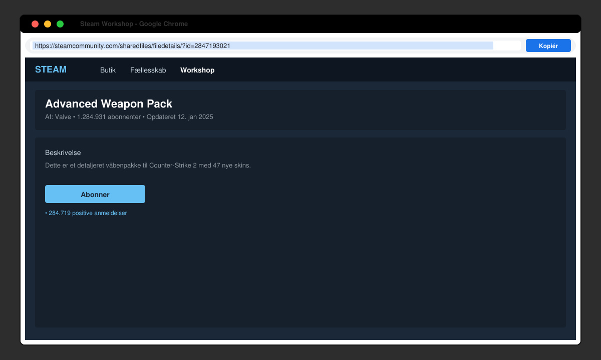Screen dimensions: 601x360
Task: Close the window with the red button
Action: pos(35,24)
